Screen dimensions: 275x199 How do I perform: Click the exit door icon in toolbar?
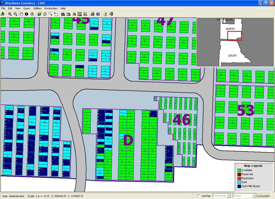[x=111, y=14]
